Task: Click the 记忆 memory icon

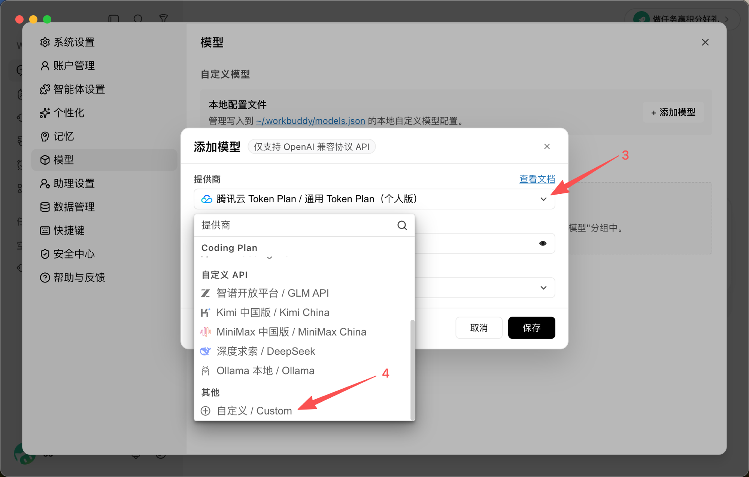Action: click(x=45, y=137)
